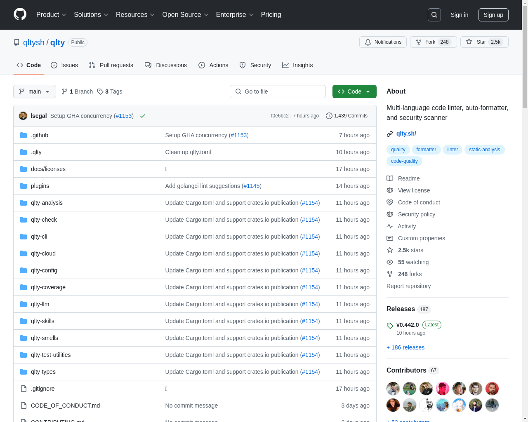Switch to the Discussions tab
Image resolution: width=528 pixels, height=422 pixels.
[x=166, y=65]
